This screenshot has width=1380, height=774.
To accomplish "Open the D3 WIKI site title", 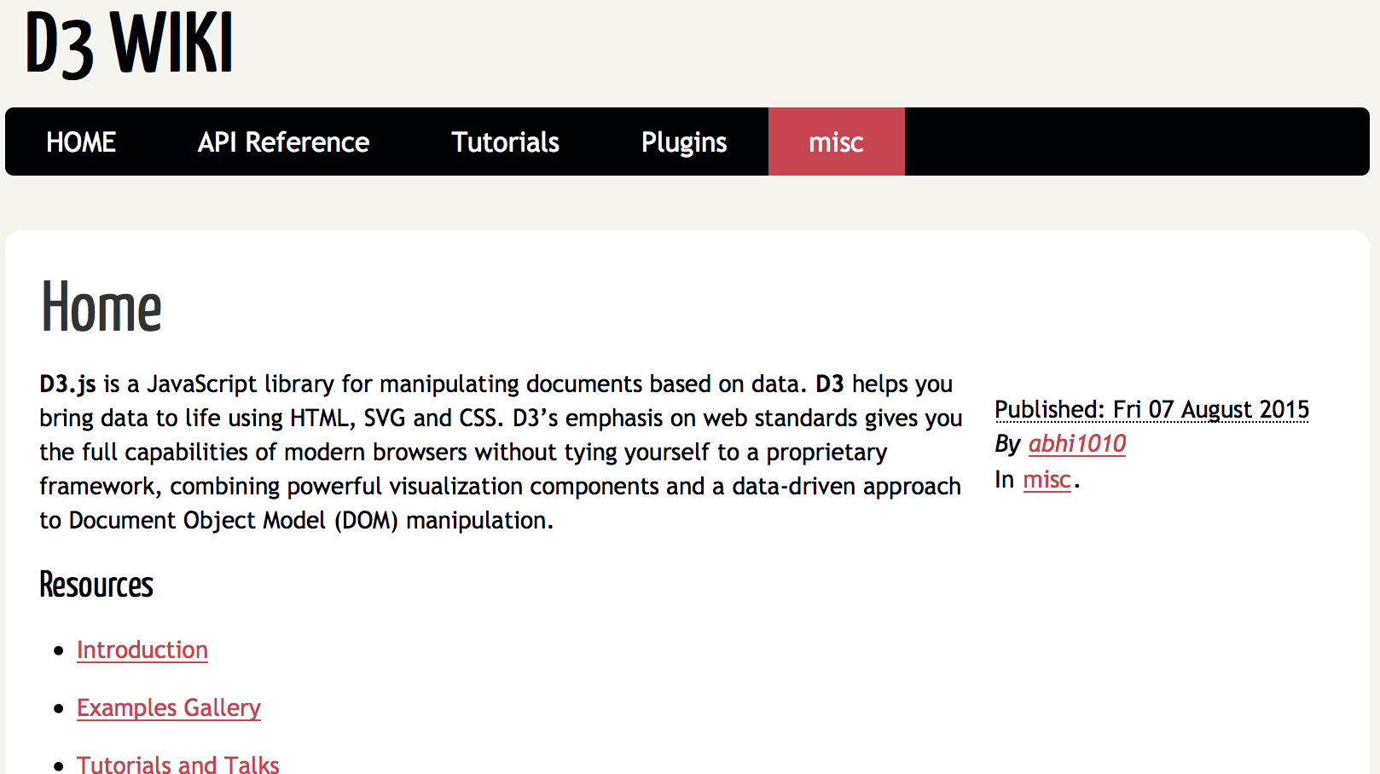I will 129,44.
